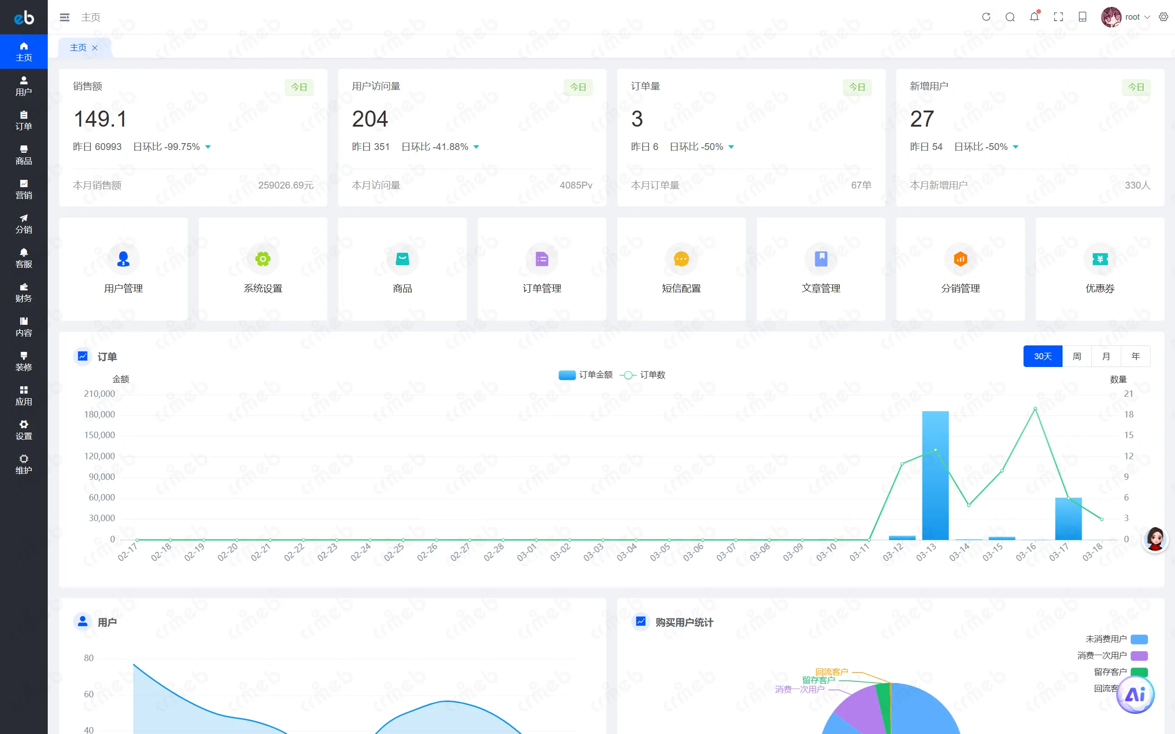Click the 购买用户统计 section icon
The image size is (1175, 734).
click(x=640, y=621)
